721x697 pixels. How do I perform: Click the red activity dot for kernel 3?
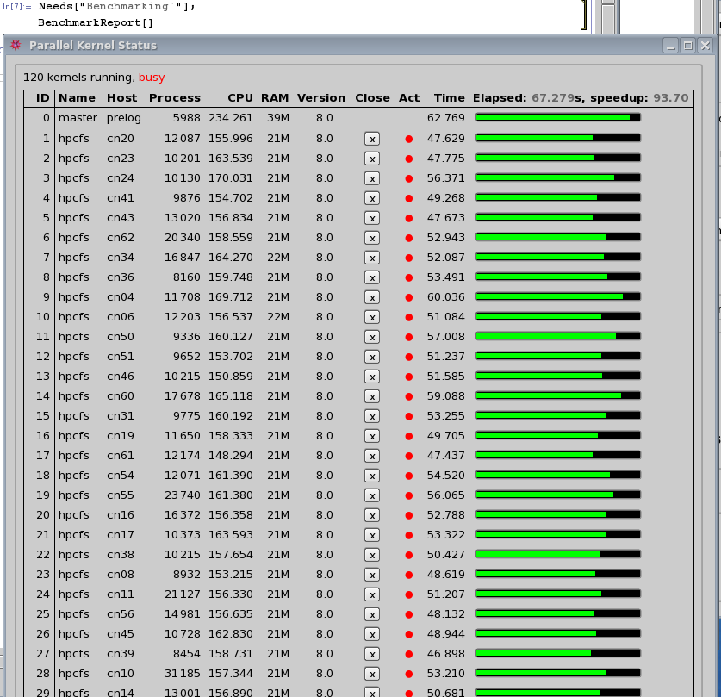(409, 178)
